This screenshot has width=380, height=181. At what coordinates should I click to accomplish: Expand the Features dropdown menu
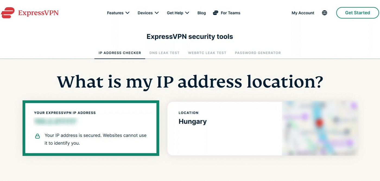(118, 13)
